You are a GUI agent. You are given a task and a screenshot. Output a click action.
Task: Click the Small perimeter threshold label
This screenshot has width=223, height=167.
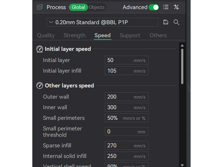pos(63,132)
